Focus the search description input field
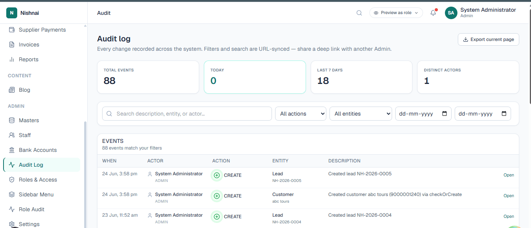 (187, 114)
